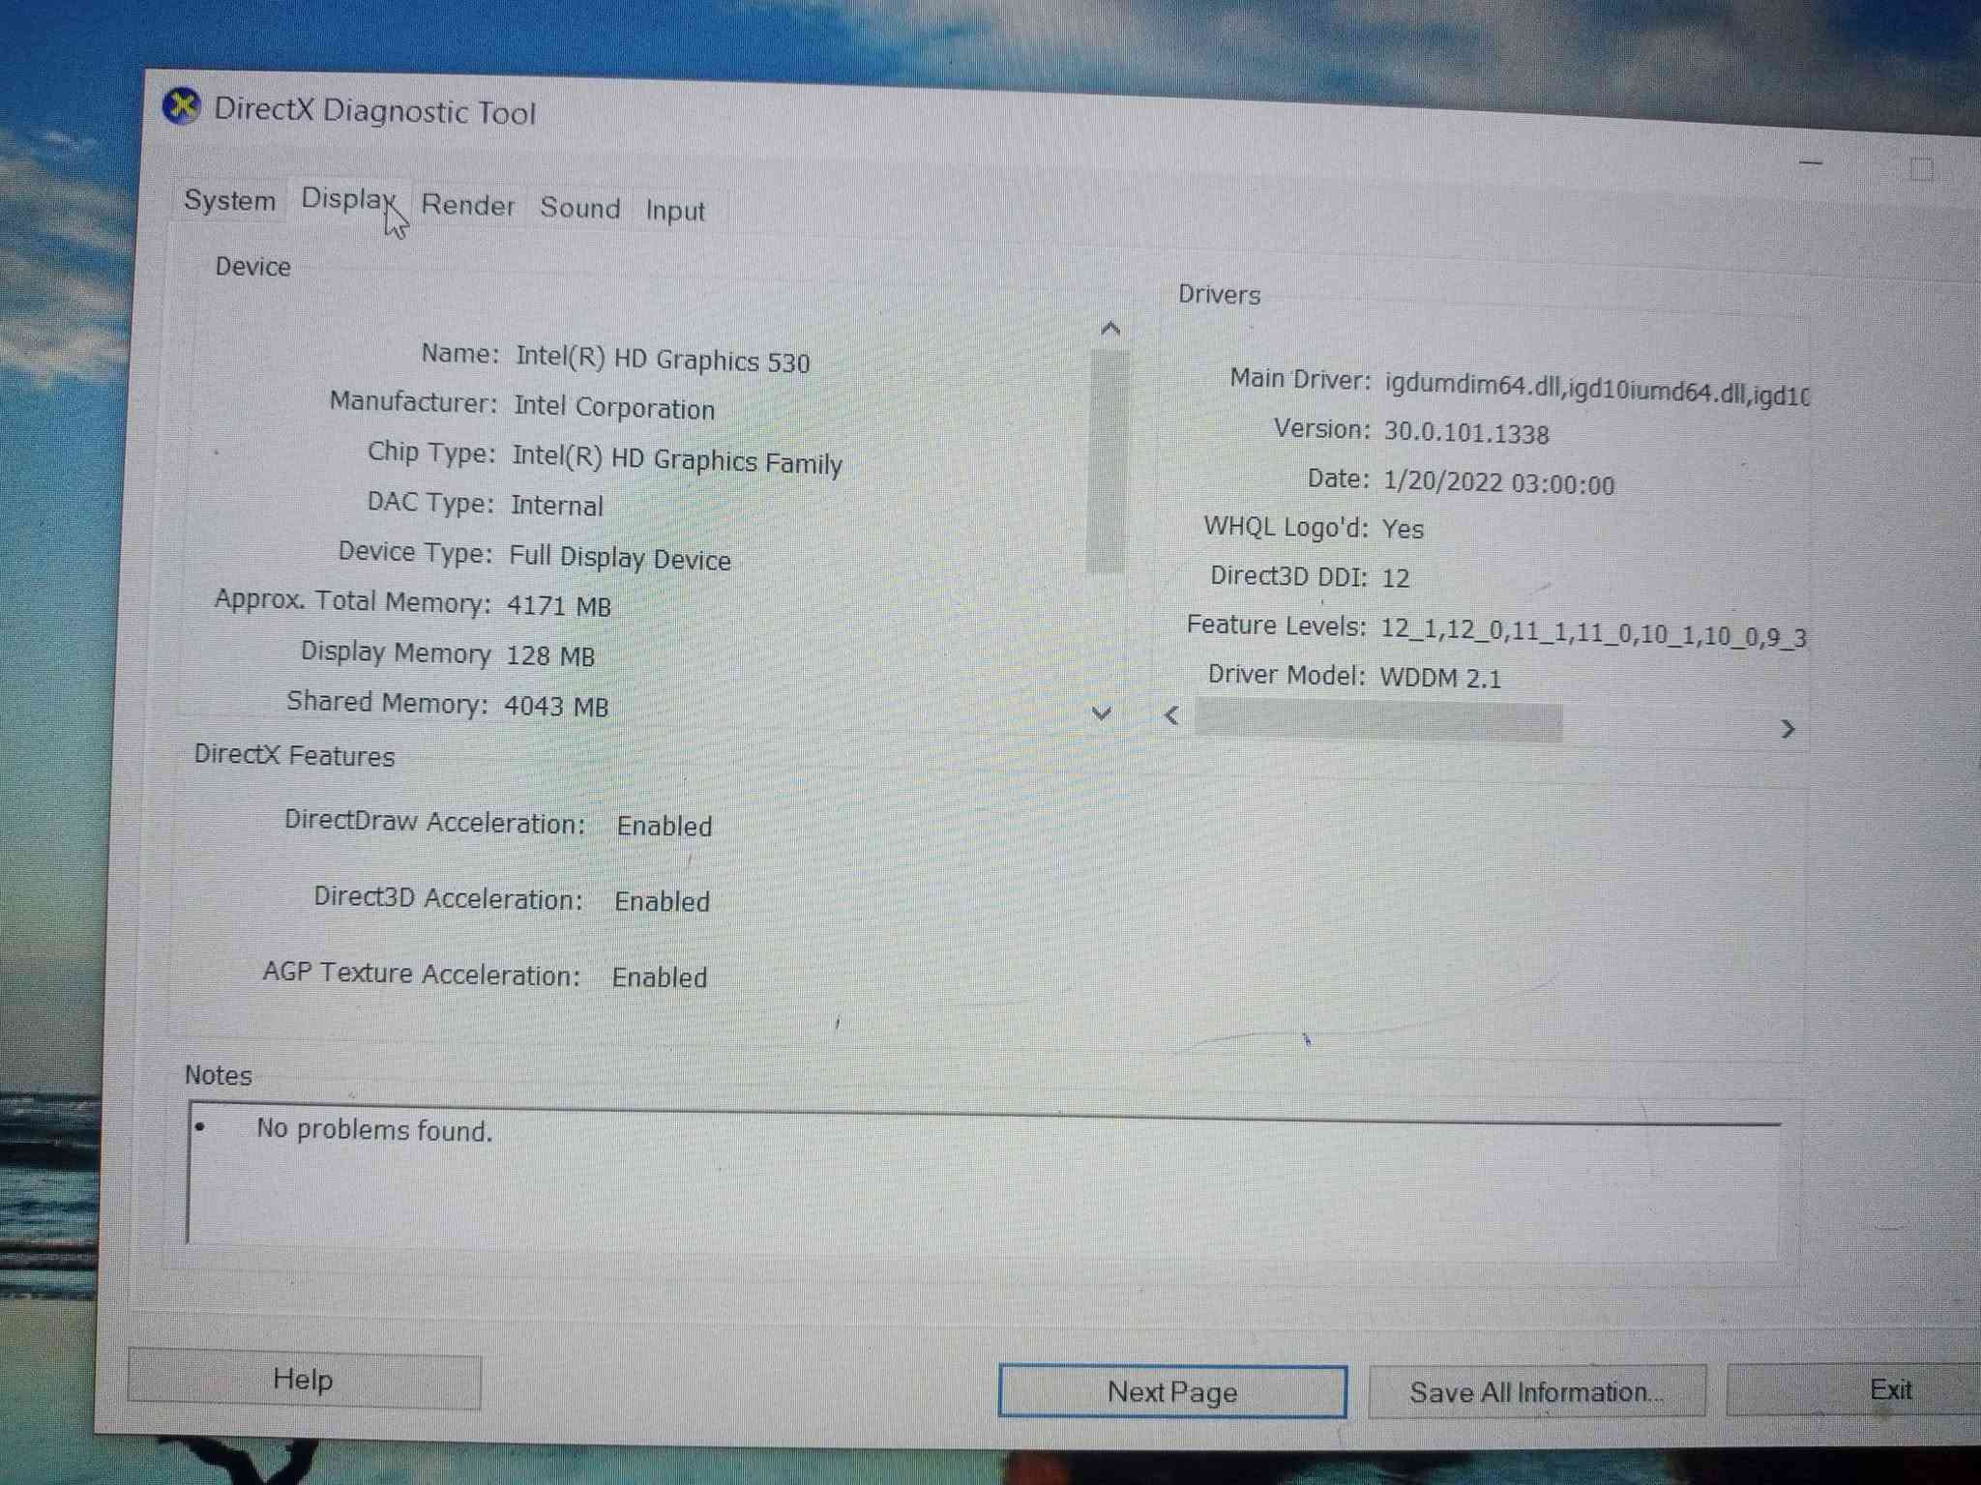Click the DirectX Diagnostic Tool title icon
The width and height of the screenshot is (1981, 1485).
[x=182, y=106]
